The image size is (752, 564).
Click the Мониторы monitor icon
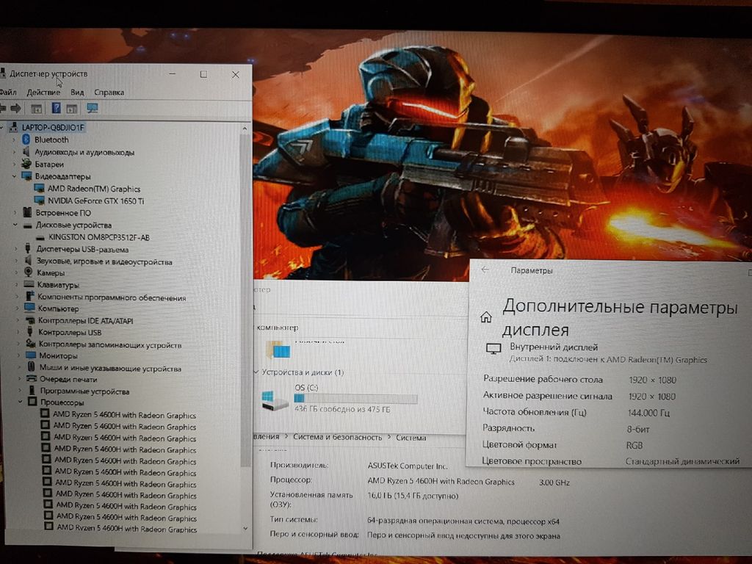tap(31, 355)
